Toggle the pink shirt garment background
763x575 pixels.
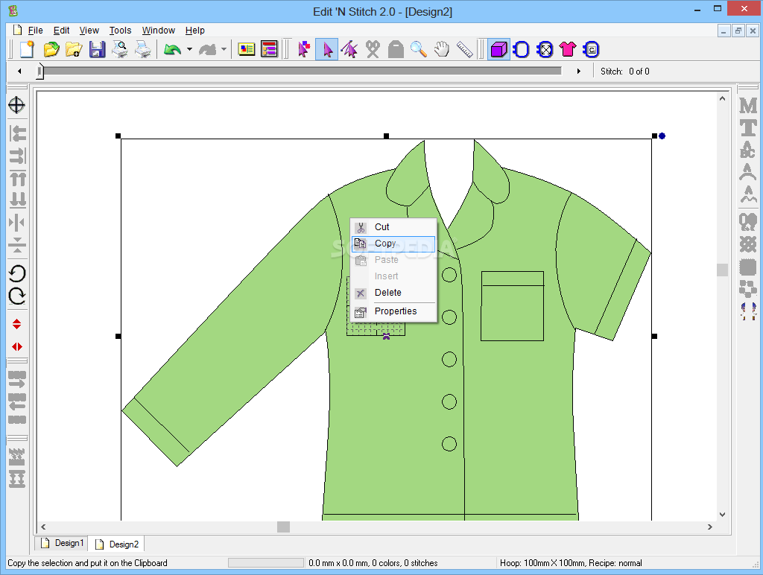point(568,49)
